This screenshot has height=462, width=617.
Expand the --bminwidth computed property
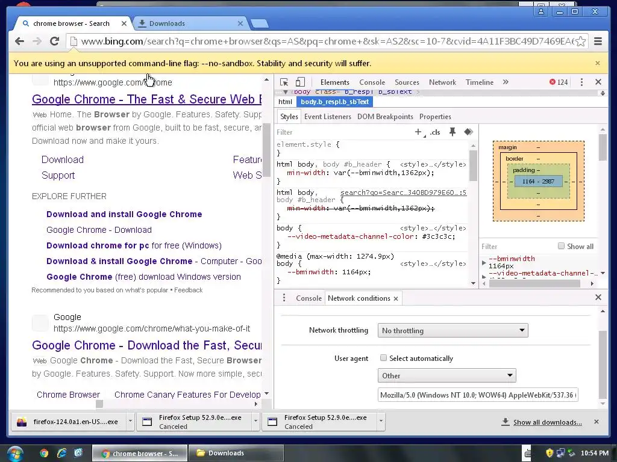(x=484, y=262)
